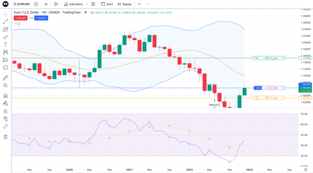
Task: Expand the collapsed indicators legend showing 2
Action: pyautogui.click(x=17, y=24)
